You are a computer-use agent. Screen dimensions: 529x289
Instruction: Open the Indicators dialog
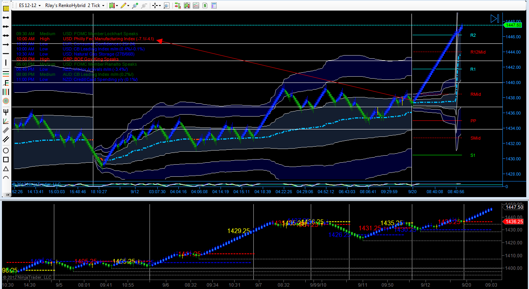[196, 5]
